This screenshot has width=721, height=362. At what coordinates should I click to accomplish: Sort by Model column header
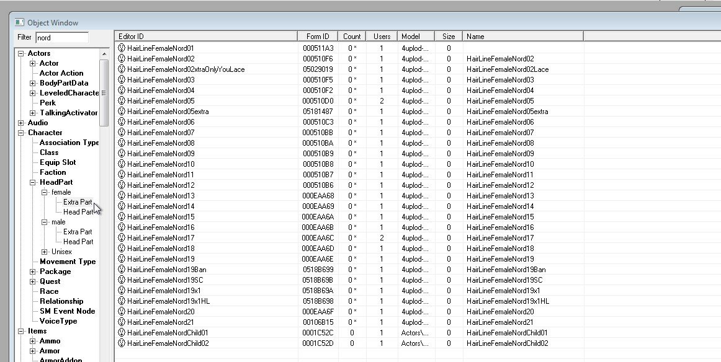416,37
